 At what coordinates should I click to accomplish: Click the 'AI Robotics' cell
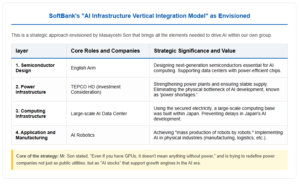(x=83, y=135)
